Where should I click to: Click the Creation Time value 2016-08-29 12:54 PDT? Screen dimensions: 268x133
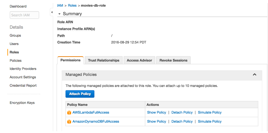(129, 42)
